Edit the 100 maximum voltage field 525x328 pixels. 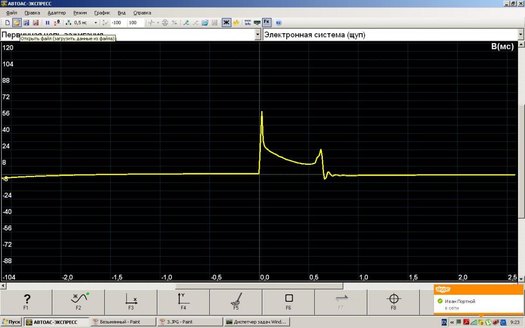click(136, 22)
